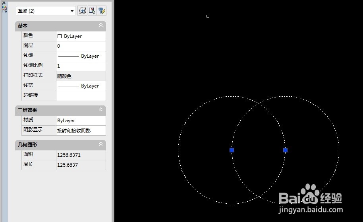
Task: Click the 基本 section header title
Action: [23, 26]
